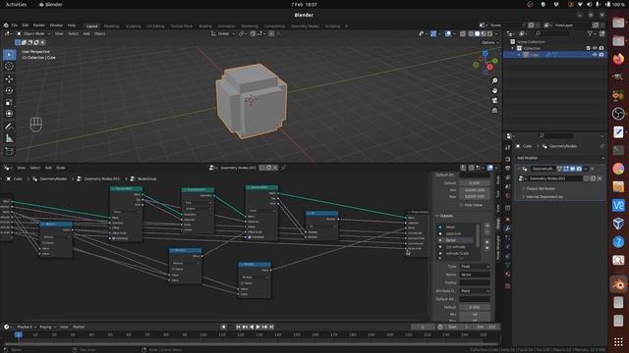Open the Modifier properties wrench tab
629x353 pixels.
tap(508, 228)
